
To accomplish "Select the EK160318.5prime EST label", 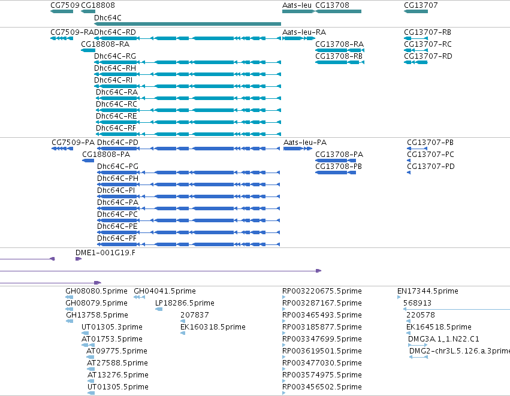I will [213, 327].
